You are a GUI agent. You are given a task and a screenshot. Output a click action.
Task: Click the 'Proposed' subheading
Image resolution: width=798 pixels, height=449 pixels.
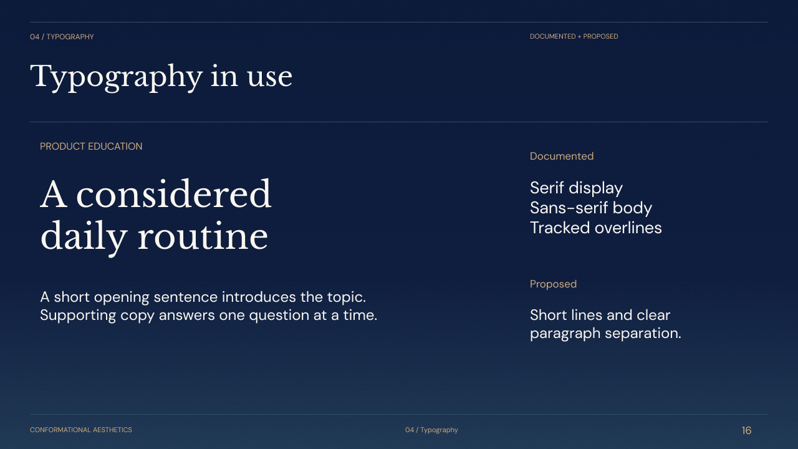click(x=553, y=284)
